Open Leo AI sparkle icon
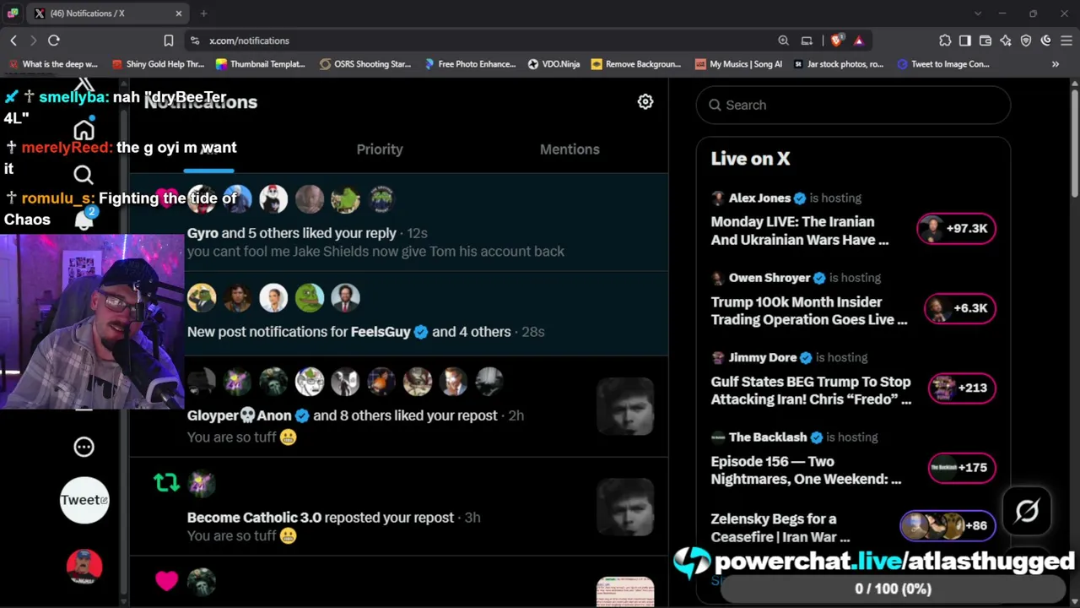Screen dimensions: 1080x608 point(1006,41)
